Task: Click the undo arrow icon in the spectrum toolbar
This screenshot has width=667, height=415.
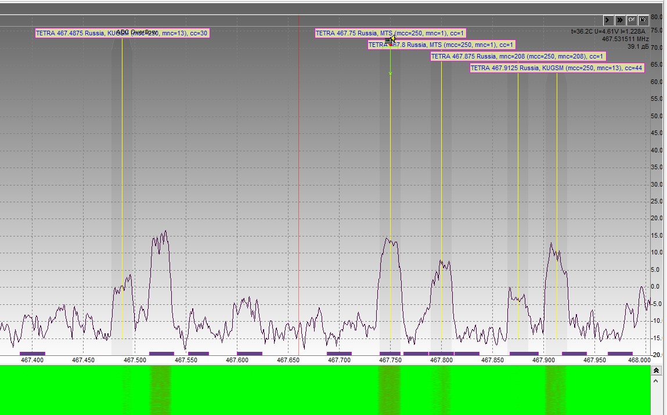Action: (x=643, y=20)
